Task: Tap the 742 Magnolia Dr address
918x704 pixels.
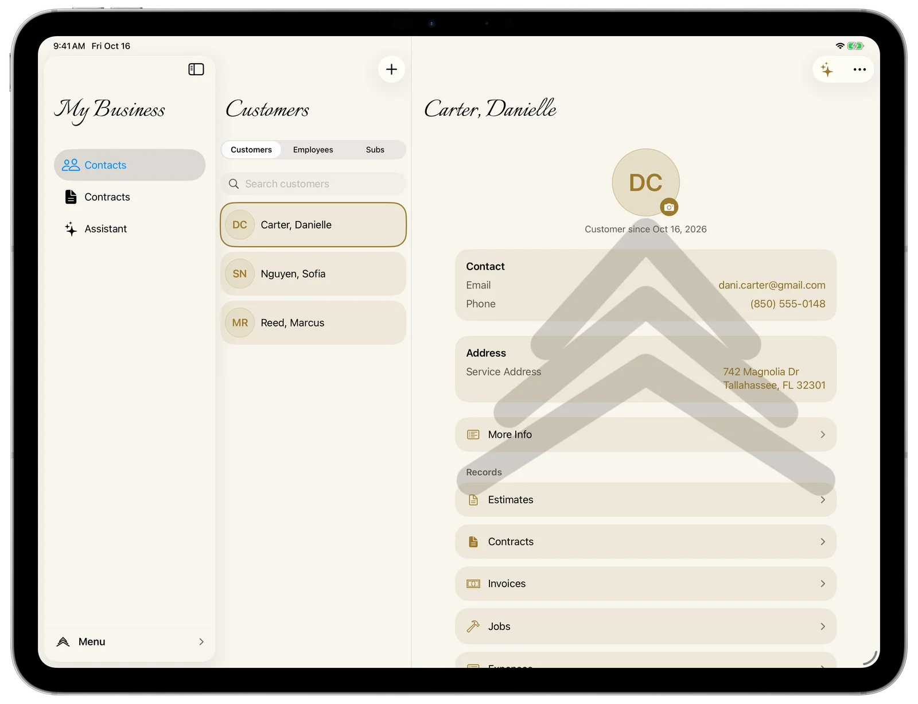Action: point(774,379)
